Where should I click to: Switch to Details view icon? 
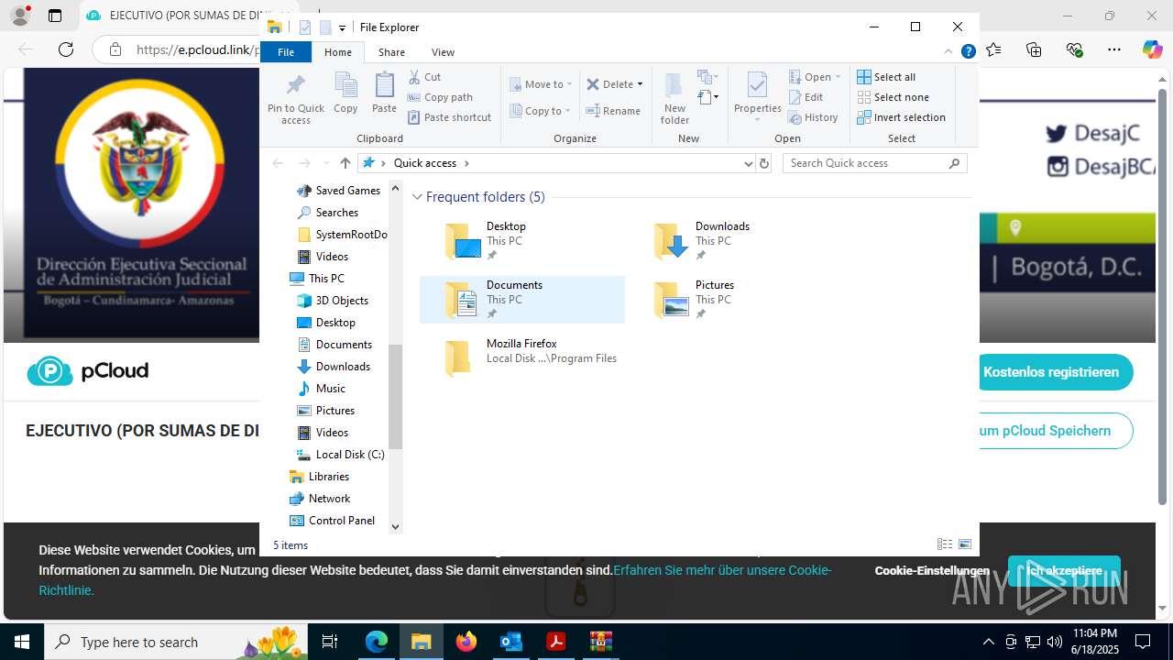[x=945, y=544]
